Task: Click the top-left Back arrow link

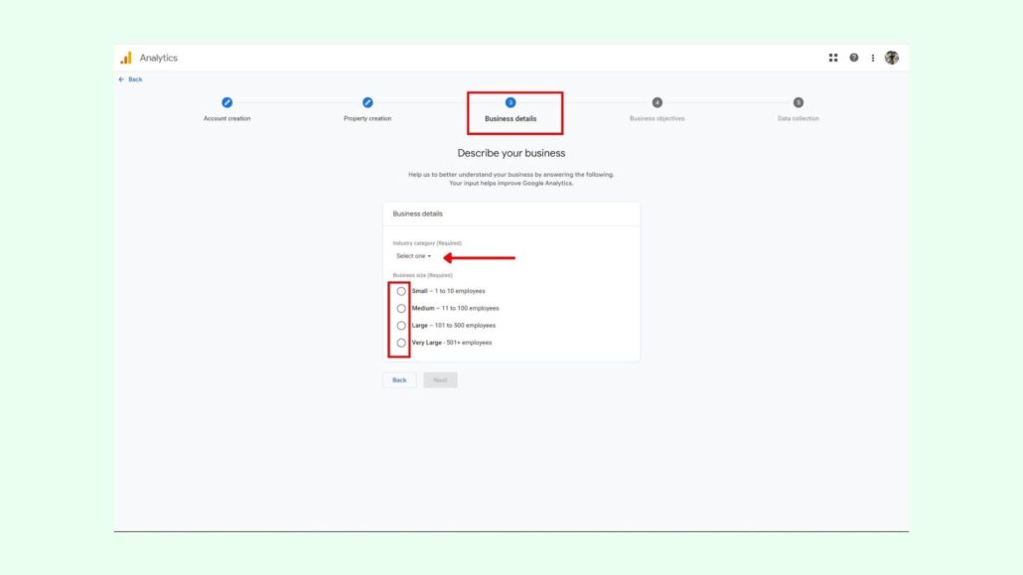Action: tap(130, 79)
